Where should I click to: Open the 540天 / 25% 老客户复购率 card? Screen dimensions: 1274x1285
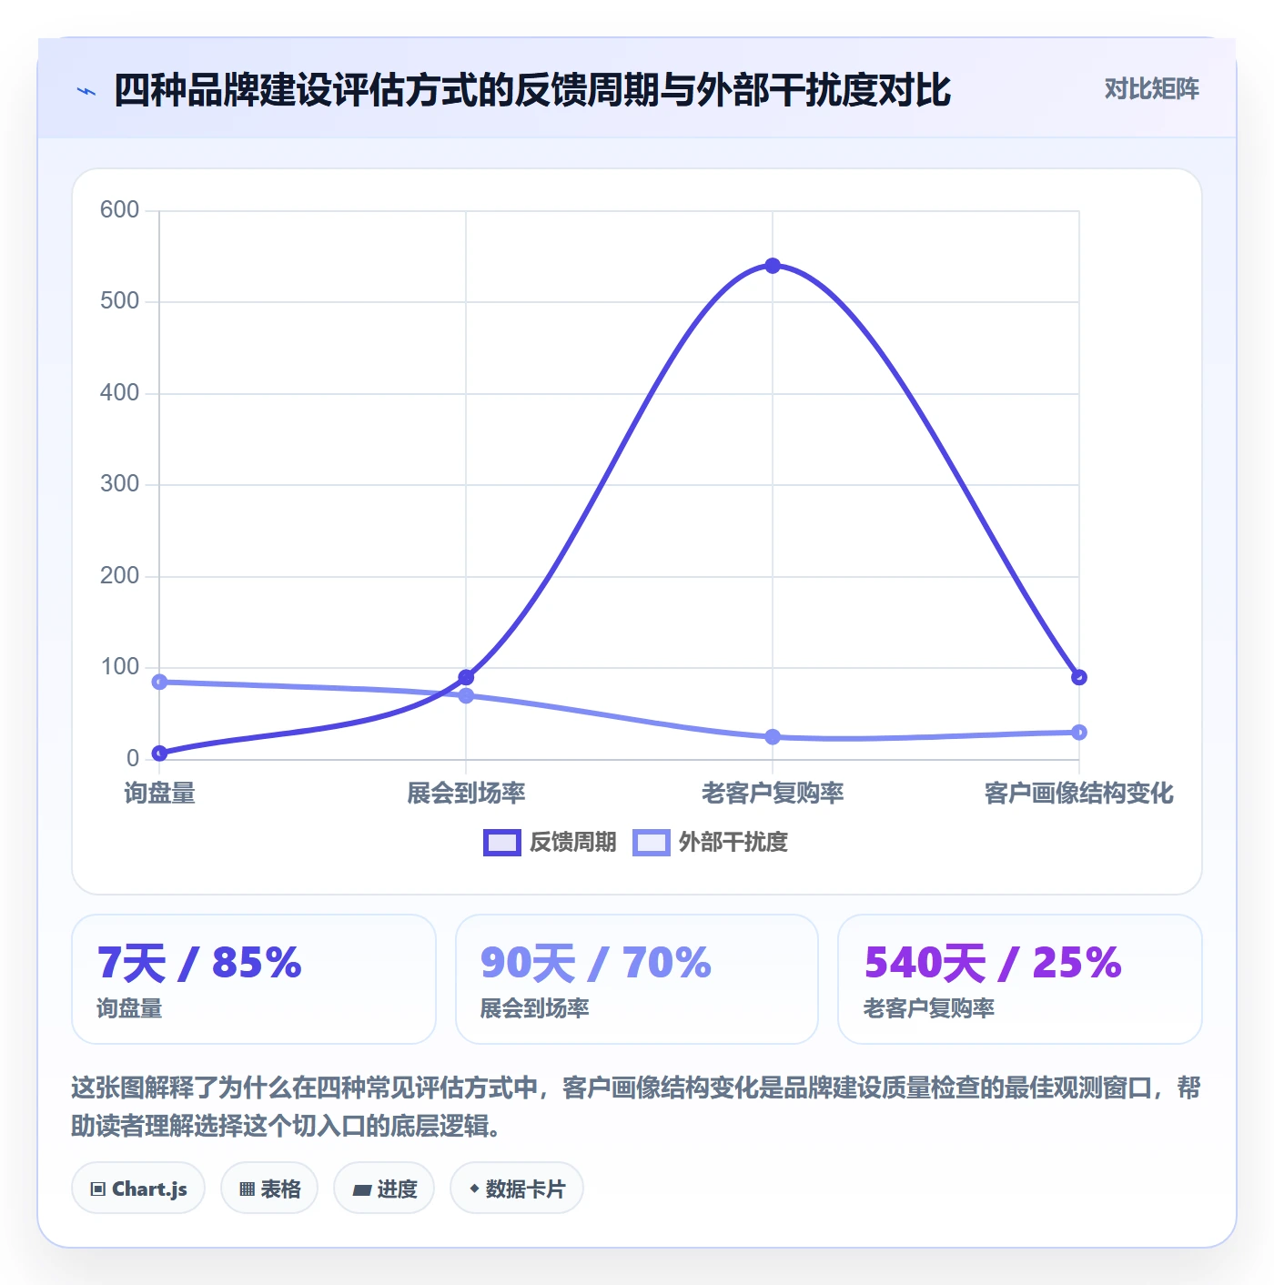click(x=1020, y=979)
